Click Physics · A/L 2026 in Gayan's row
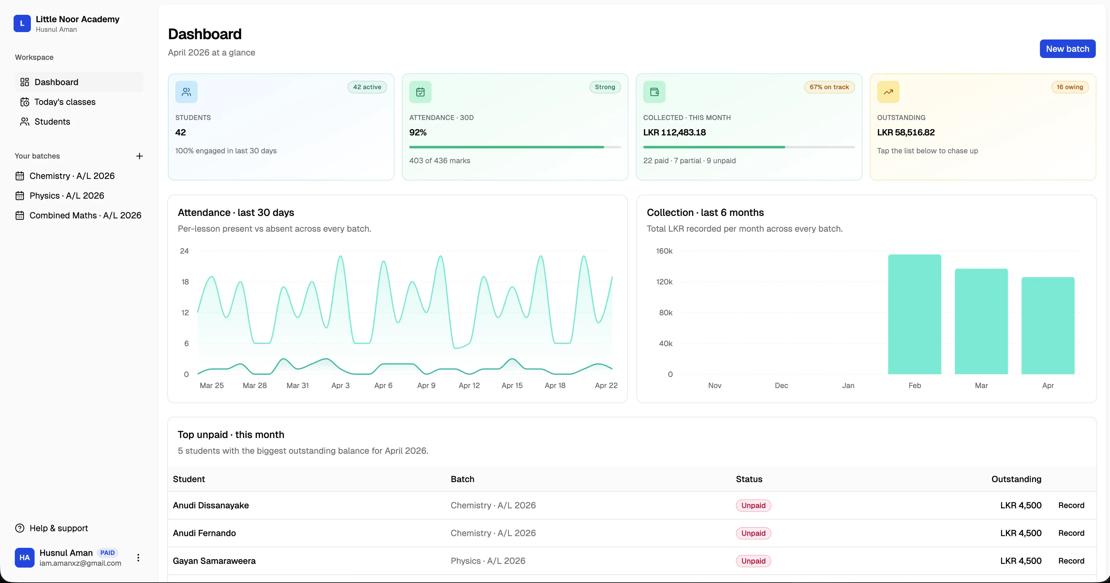This screenshot has width=1110, height=583. pos(488,561)
